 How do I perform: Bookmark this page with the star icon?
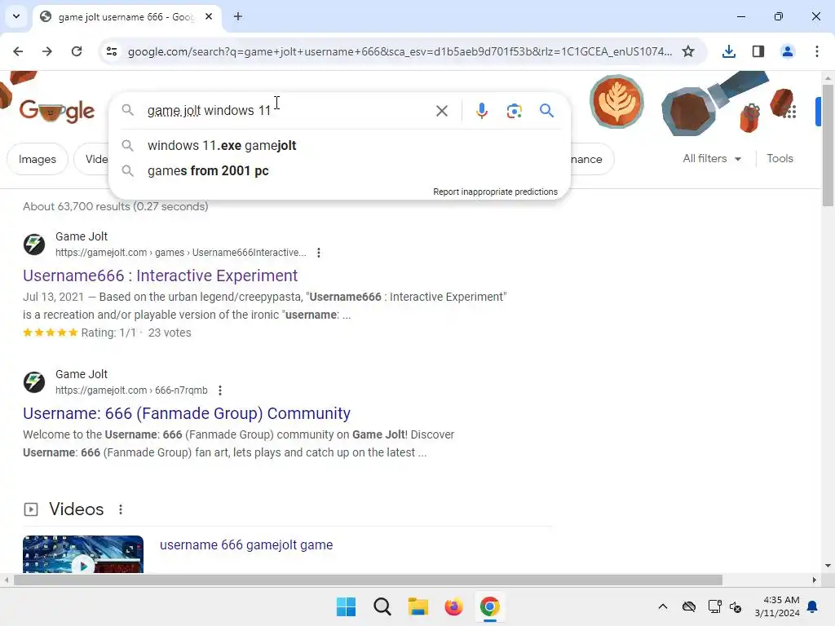688,51
